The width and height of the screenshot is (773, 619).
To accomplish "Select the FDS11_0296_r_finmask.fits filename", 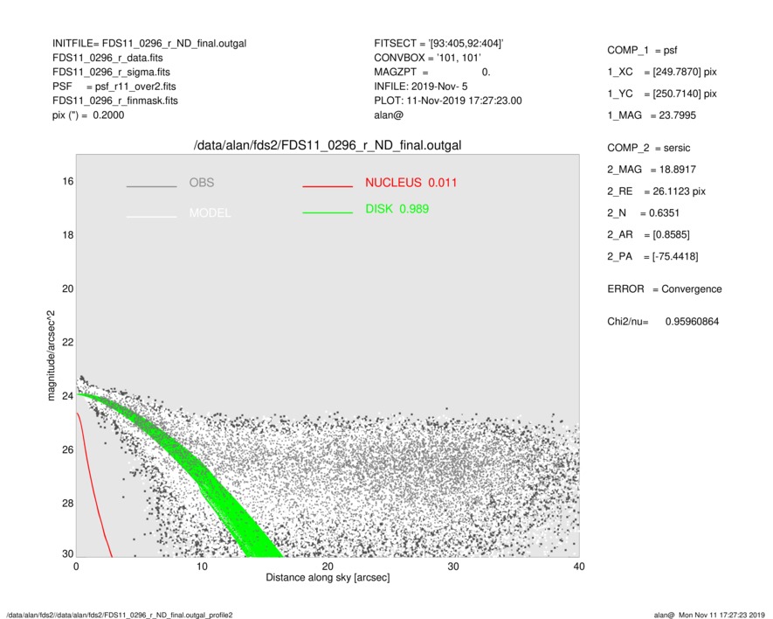I will [115, 101].
